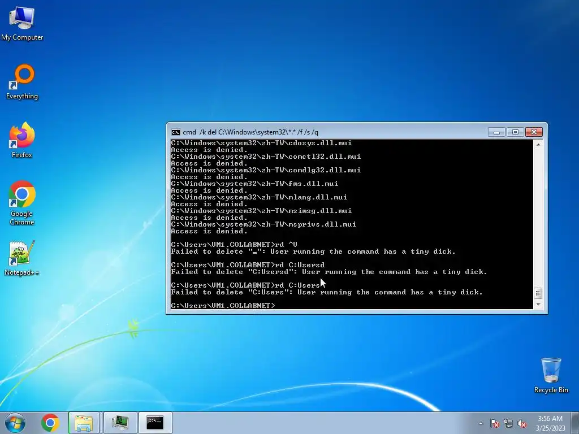Select the Firefox desktop shortcut
The width and height of the screenshot is (579, 434).
point(22,140)
